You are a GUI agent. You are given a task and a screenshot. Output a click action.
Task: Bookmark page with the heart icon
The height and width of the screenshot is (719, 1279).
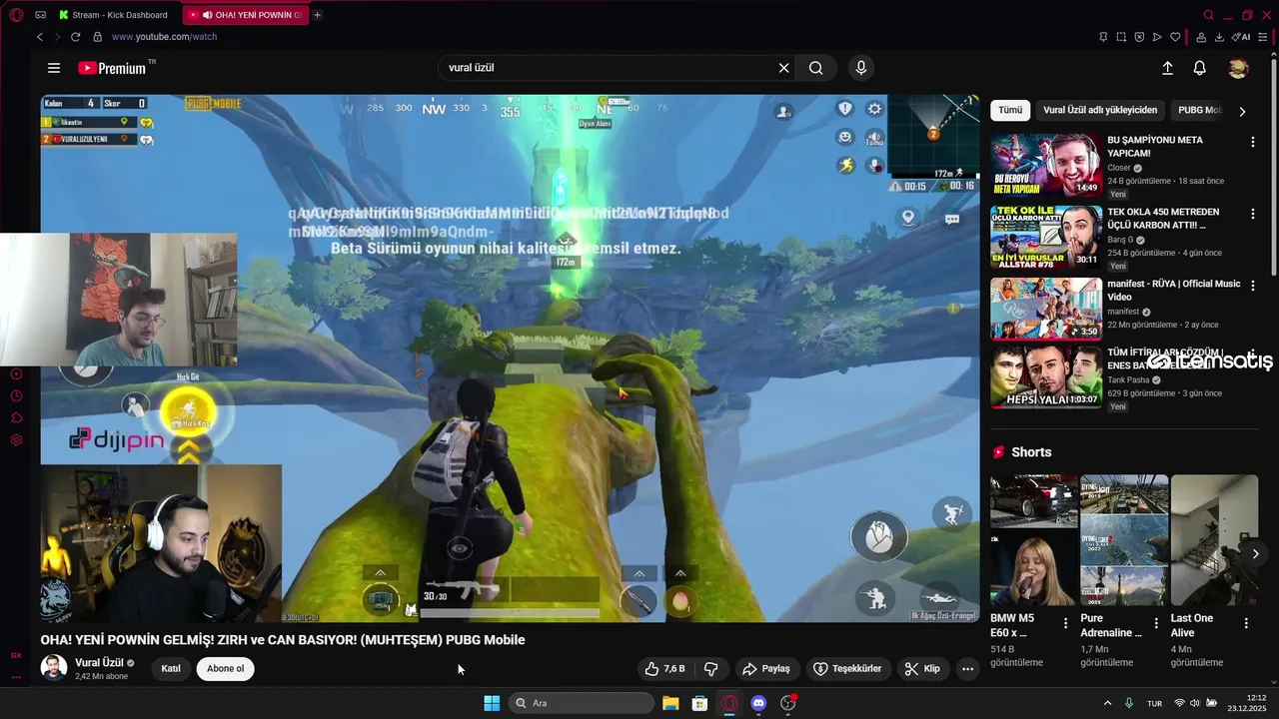tap(1175, 37)
